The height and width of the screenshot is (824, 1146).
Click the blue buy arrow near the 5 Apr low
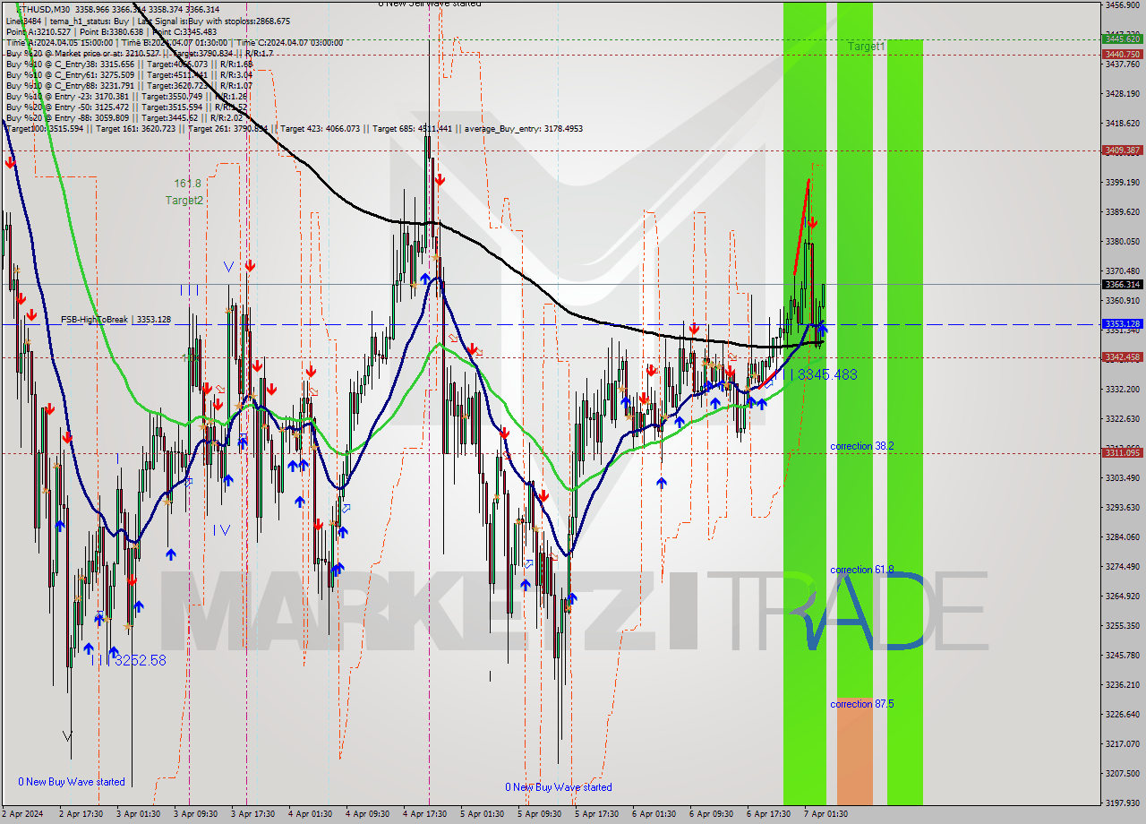(x=571, y=600)
